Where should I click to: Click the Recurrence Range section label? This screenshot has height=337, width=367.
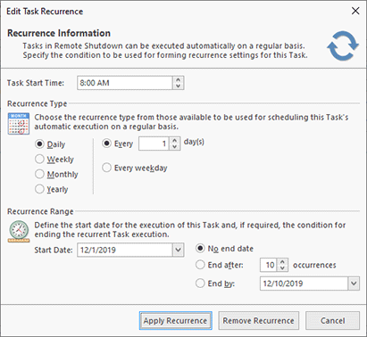(40, 211)
